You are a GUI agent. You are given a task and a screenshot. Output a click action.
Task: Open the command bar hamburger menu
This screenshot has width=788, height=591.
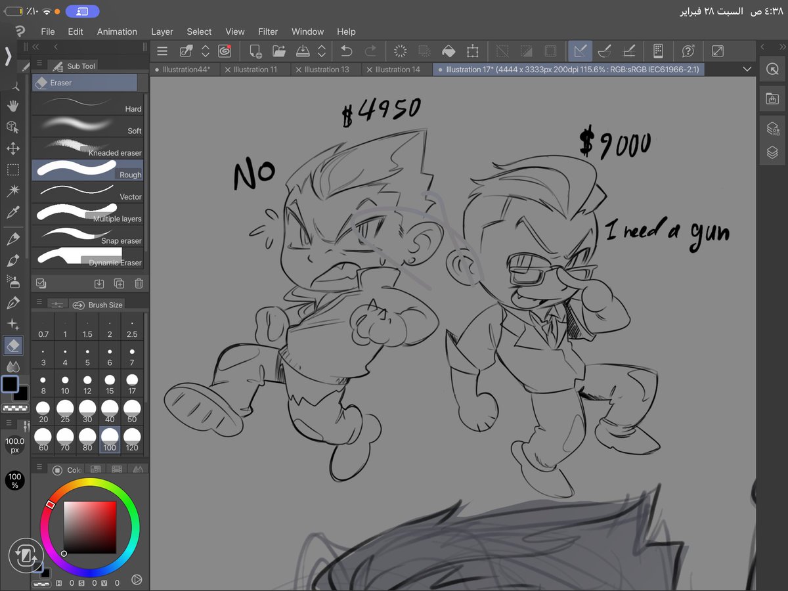(x=162, y=51)
